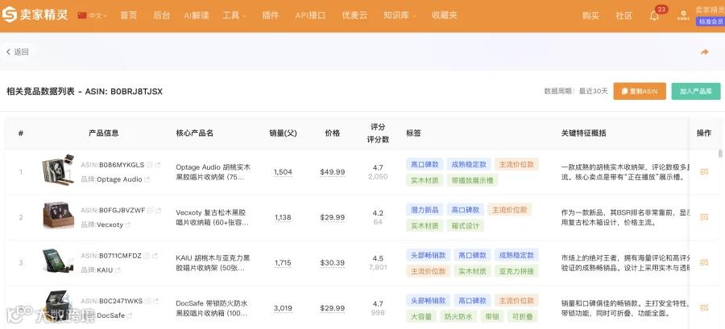Viewport: 725px width, 329px height.
Task: Go back with the 返回 link
Action: pos(18,52)
